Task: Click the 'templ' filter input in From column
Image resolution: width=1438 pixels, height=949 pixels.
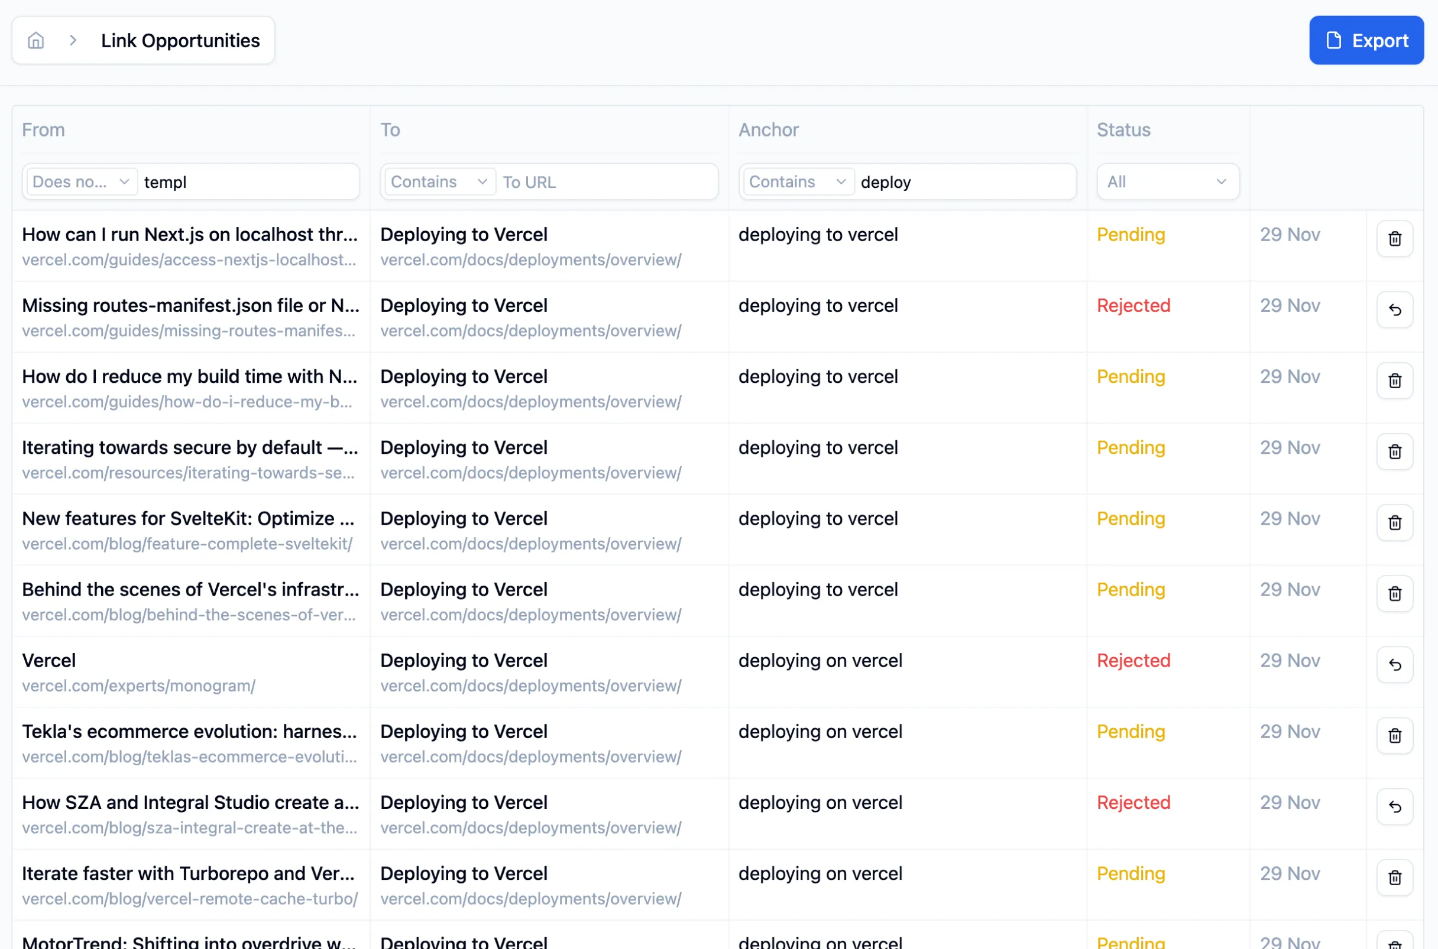Action: (x=248, y=181)
